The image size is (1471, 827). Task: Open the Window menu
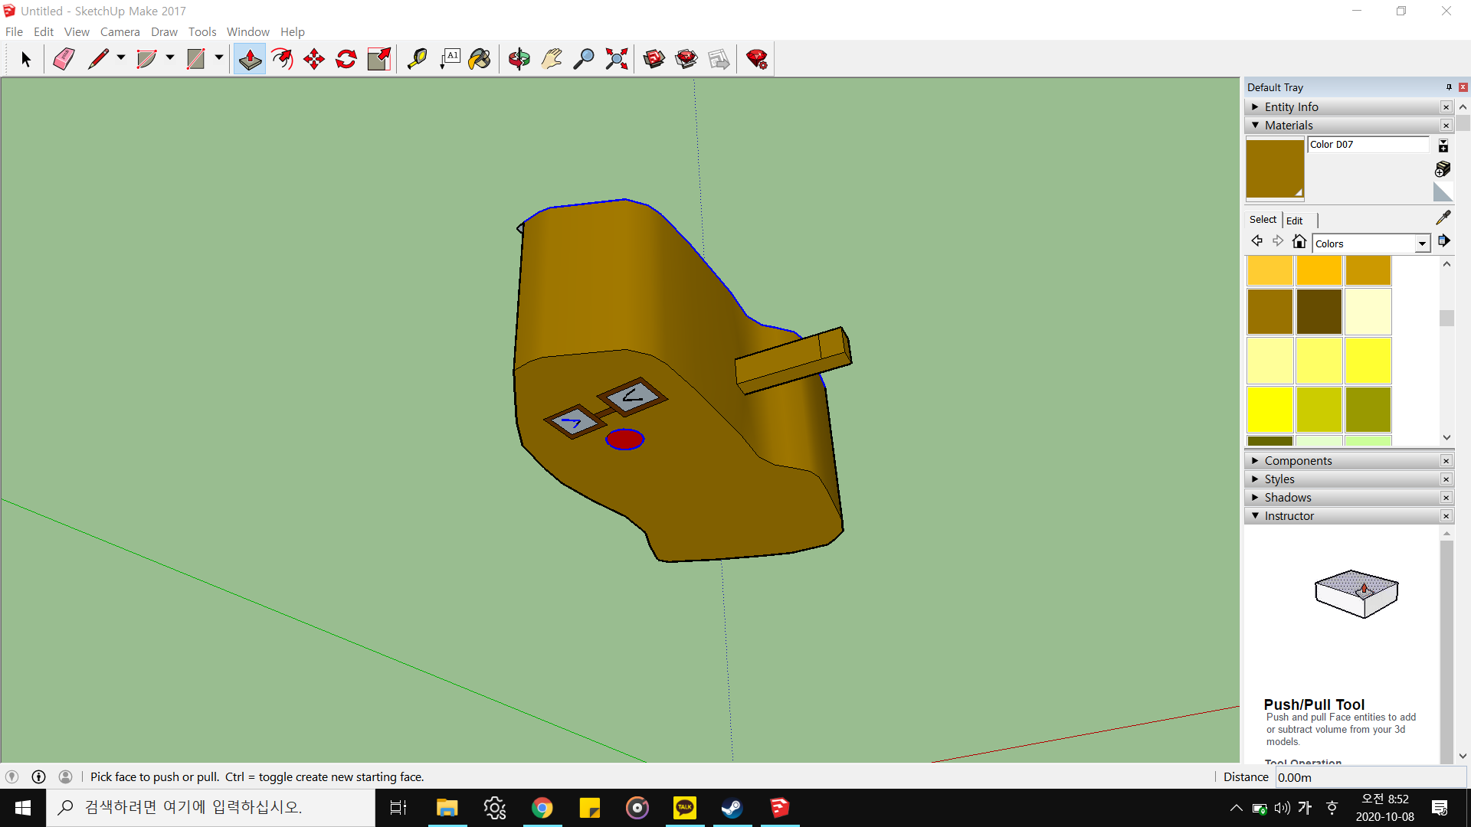coord(247,31)
